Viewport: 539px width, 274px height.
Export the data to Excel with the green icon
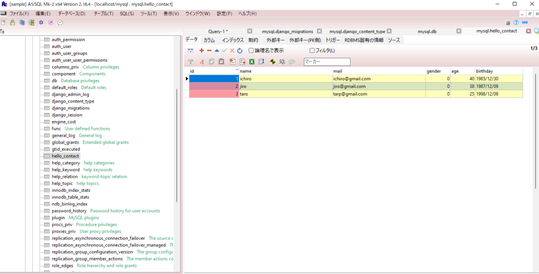pos(252,62)
